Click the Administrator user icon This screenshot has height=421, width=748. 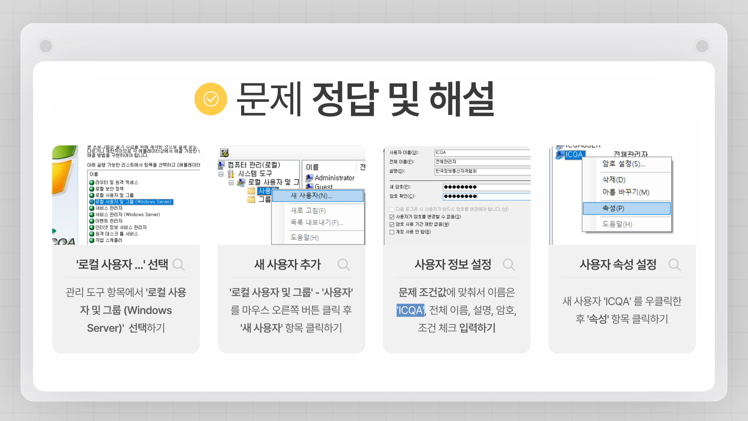tap(309, 178)
